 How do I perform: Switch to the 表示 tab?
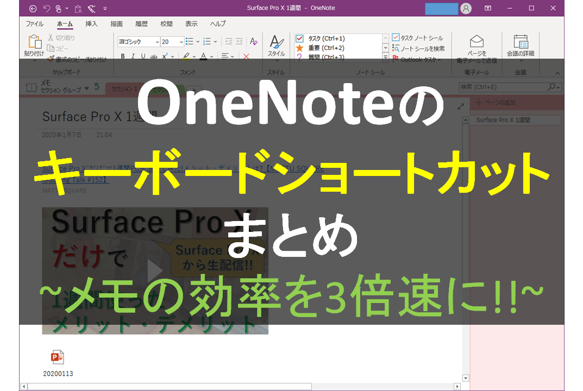coord(191,24)
